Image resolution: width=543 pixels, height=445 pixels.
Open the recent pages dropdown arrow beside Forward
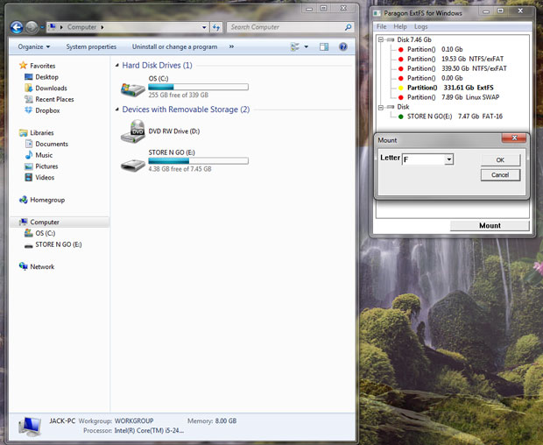(41, 27)
